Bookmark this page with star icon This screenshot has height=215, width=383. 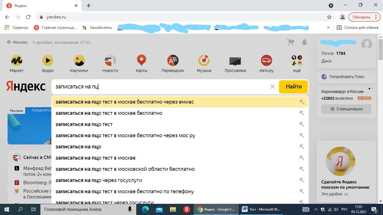(x=329, y=17)
